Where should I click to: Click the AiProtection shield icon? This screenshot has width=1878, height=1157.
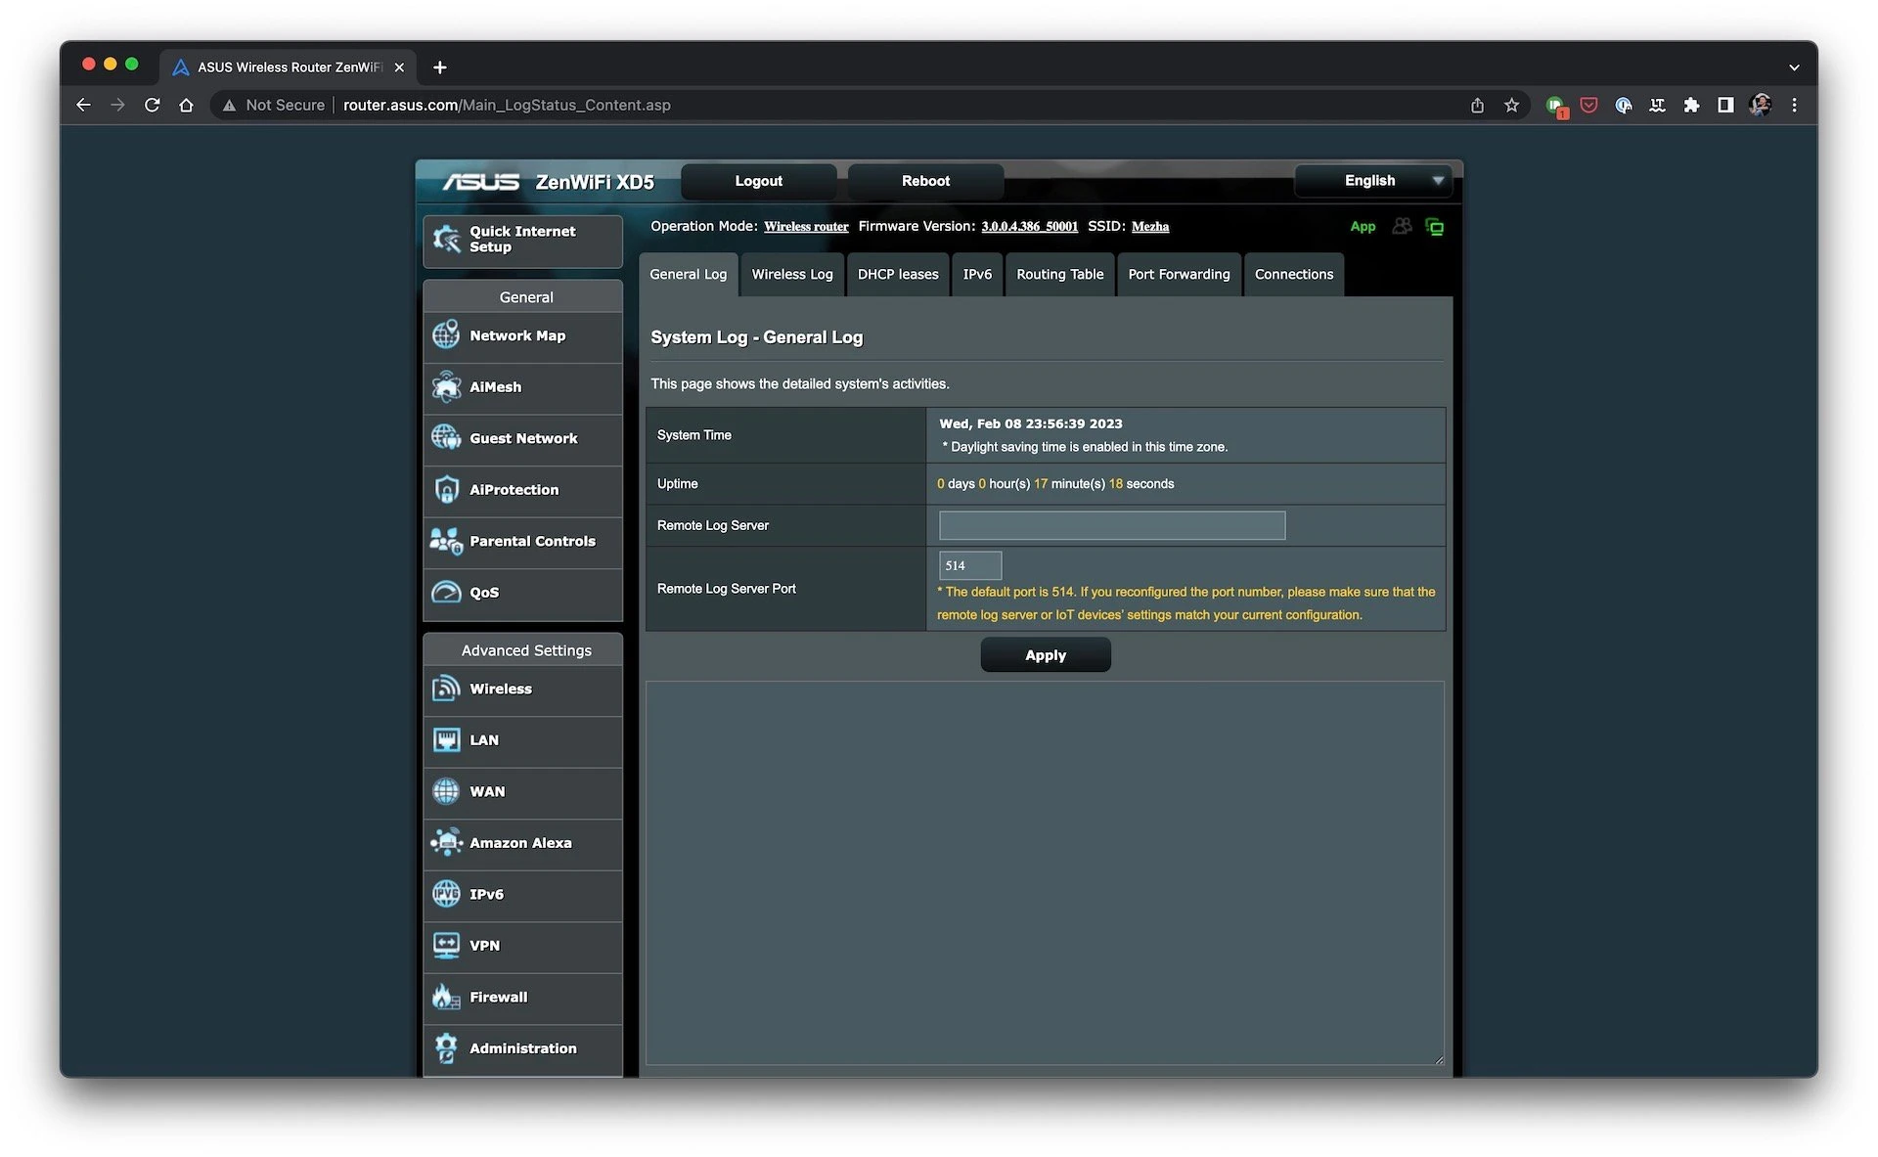coord(446,489)
